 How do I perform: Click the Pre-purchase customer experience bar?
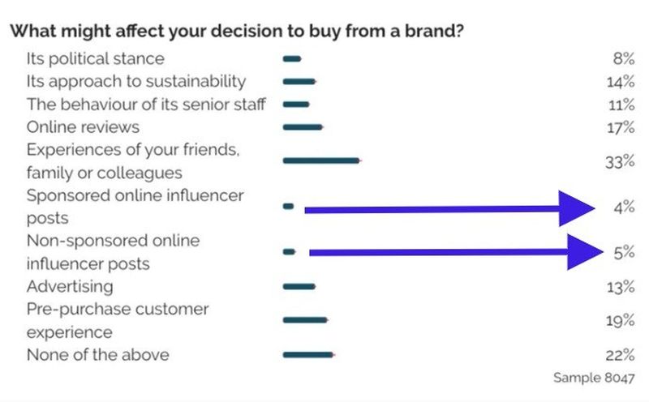click(306, 319)
